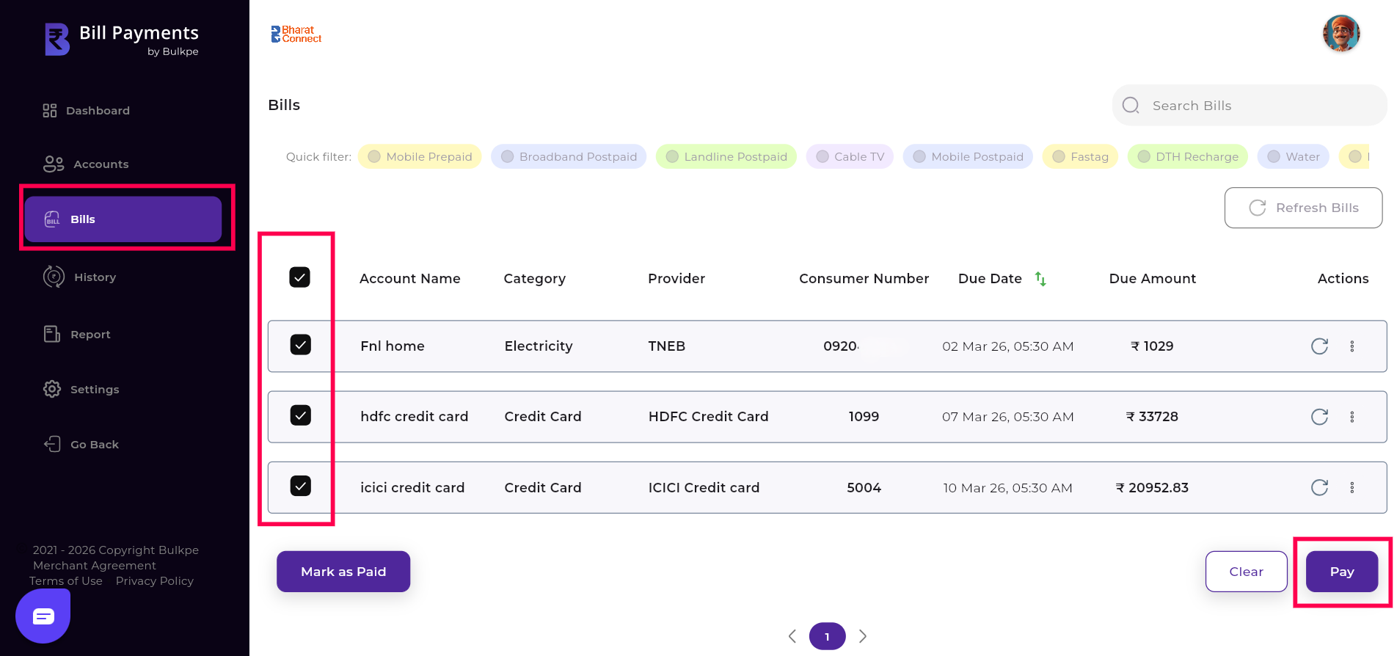1397x656 pixels.
Task: Go to next page using right chevron
Action: [x=863, y=636]
